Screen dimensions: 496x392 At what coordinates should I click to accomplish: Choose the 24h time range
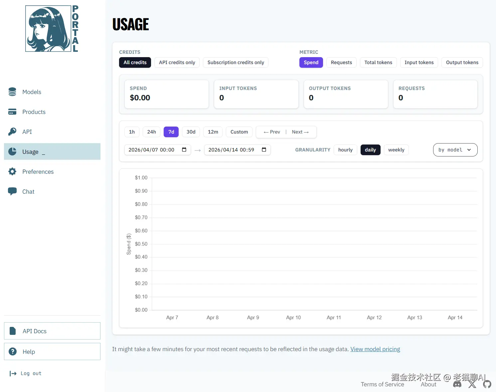point(151,132)
